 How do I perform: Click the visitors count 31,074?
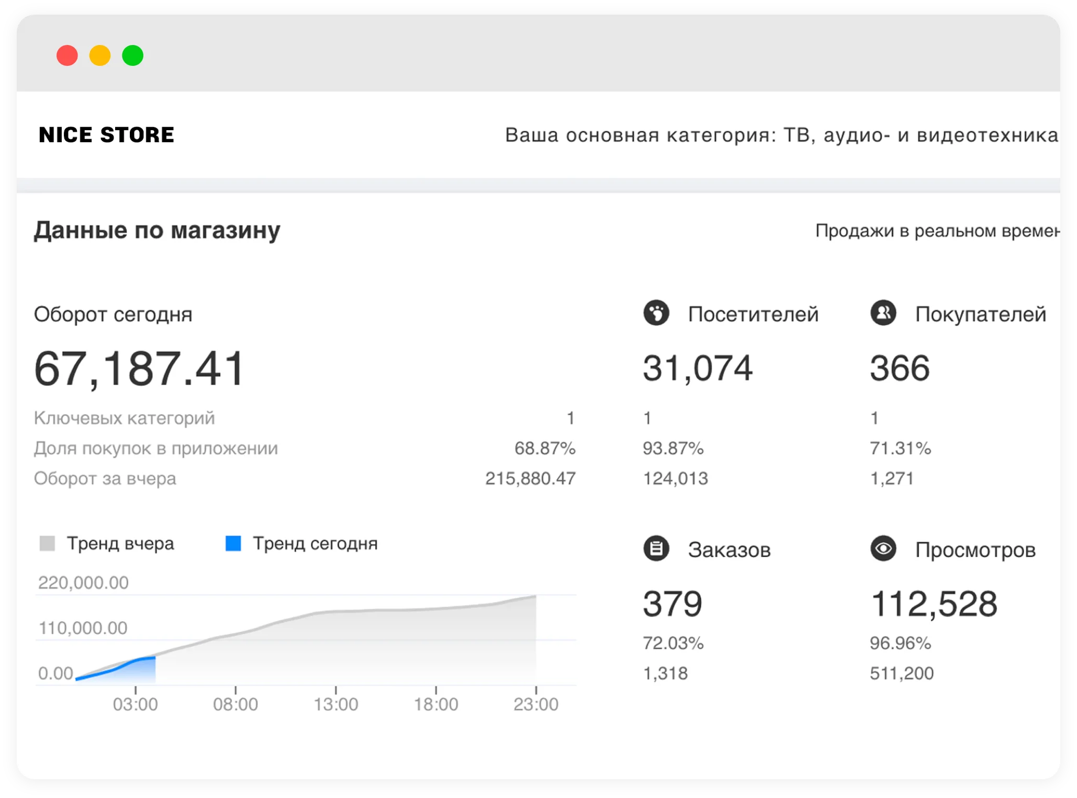click(x=698, y=368)
